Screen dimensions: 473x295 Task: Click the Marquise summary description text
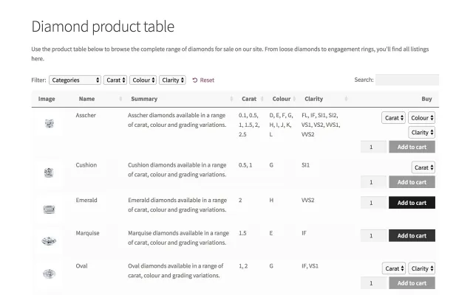[178, 237]
